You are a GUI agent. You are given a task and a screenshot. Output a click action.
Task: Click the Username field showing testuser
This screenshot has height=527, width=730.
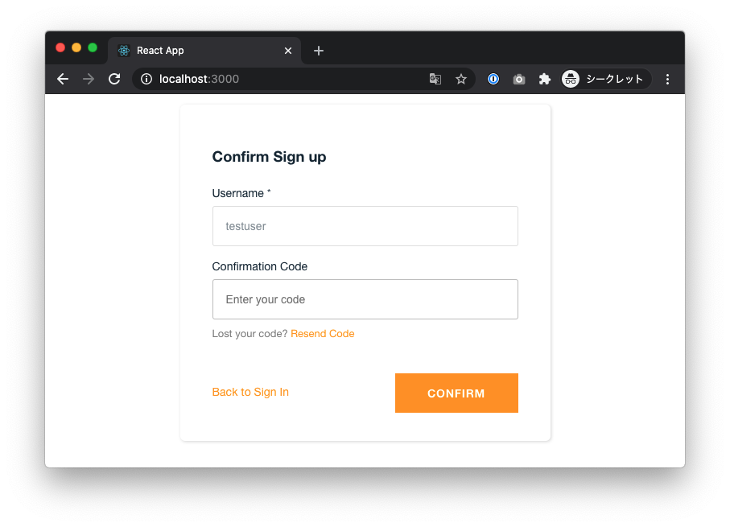pyautogui.click(x=365, y=226)
